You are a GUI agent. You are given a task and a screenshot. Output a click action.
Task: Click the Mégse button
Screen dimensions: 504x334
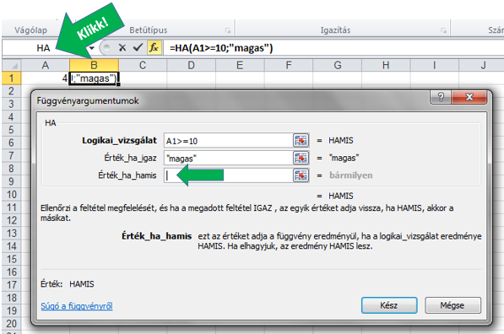coord(453,305)
